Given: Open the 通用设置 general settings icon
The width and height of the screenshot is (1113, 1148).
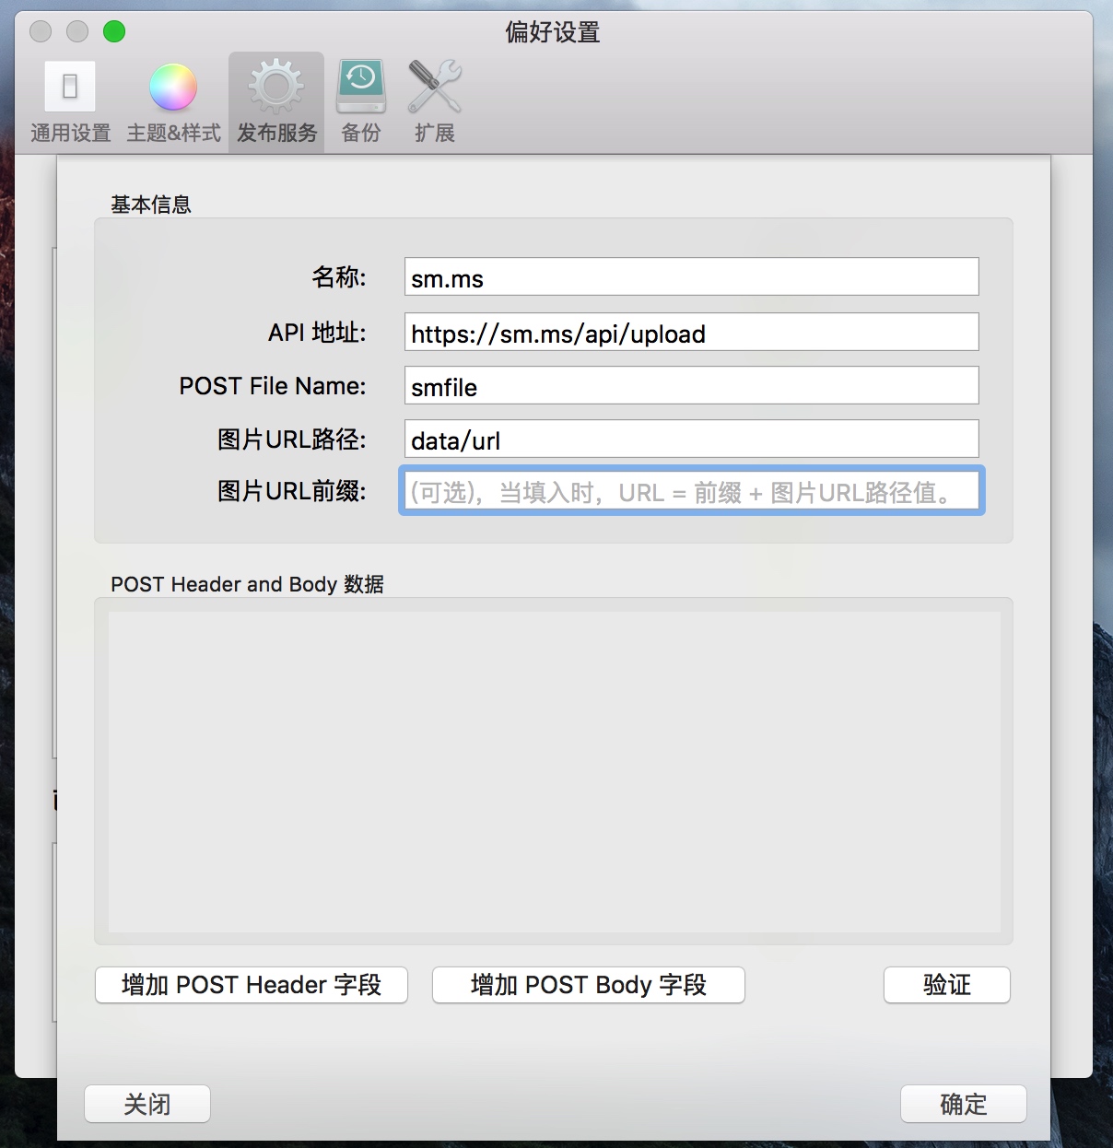Looking at the screenshot, I should (70, 87).
